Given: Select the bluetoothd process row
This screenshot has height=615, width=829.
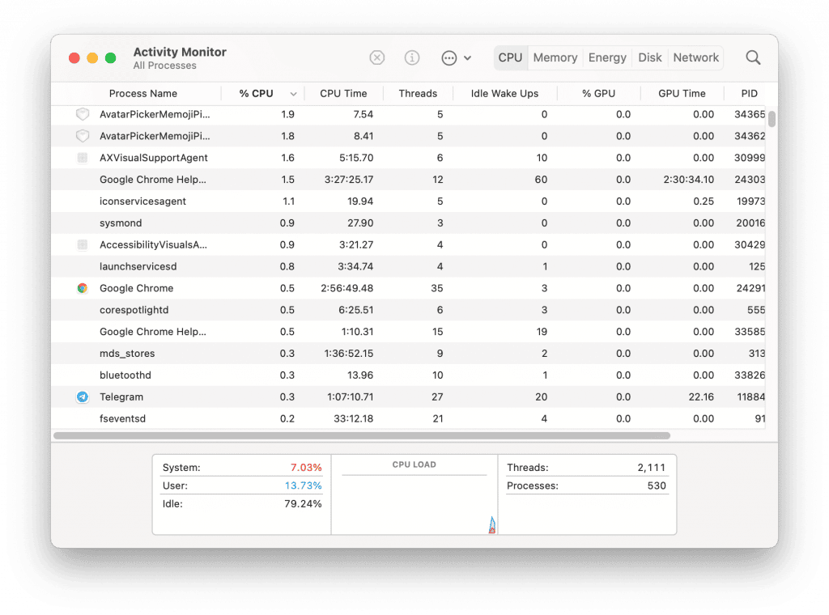Looking at the screenshot, I should tap(408, 375).
